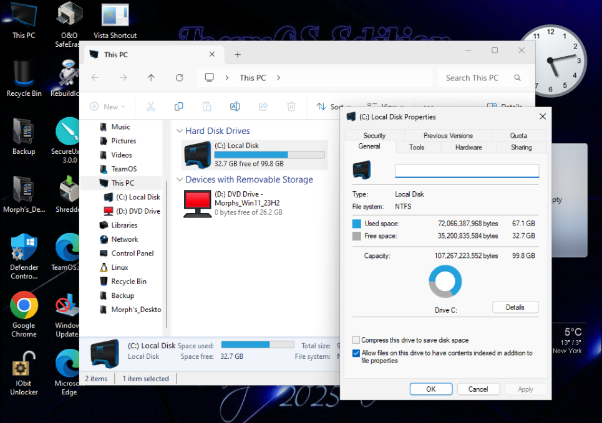This screenshot has width=602, height=423.
Task: Click the Copy icon in Explorer toolbar
Action: (178, 107)
